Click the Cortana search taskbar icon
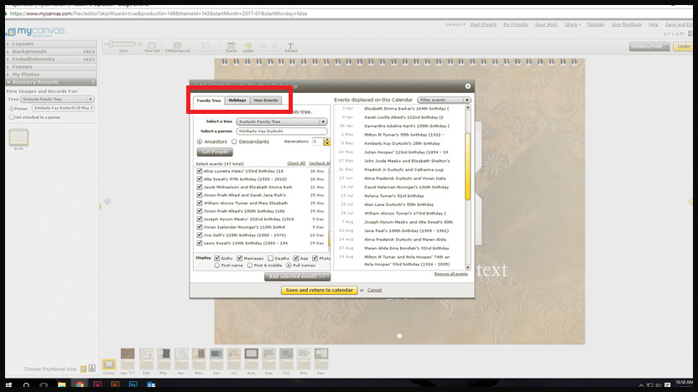Screen dimensions: 698x392 point(26,385)
